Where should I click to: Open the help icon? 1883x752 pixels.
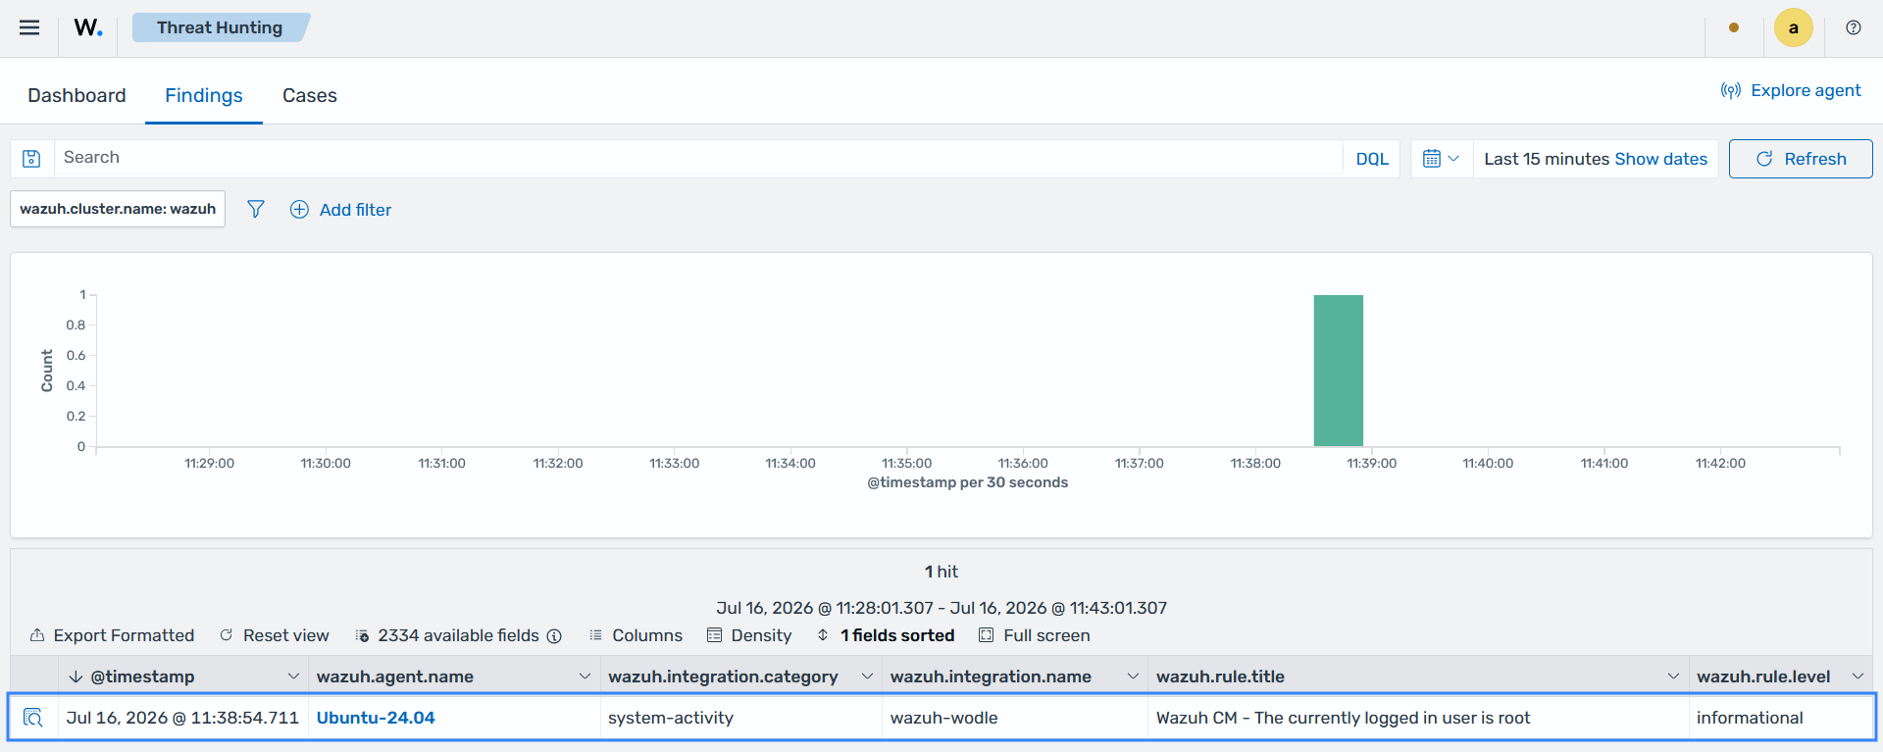(1853, 27)
